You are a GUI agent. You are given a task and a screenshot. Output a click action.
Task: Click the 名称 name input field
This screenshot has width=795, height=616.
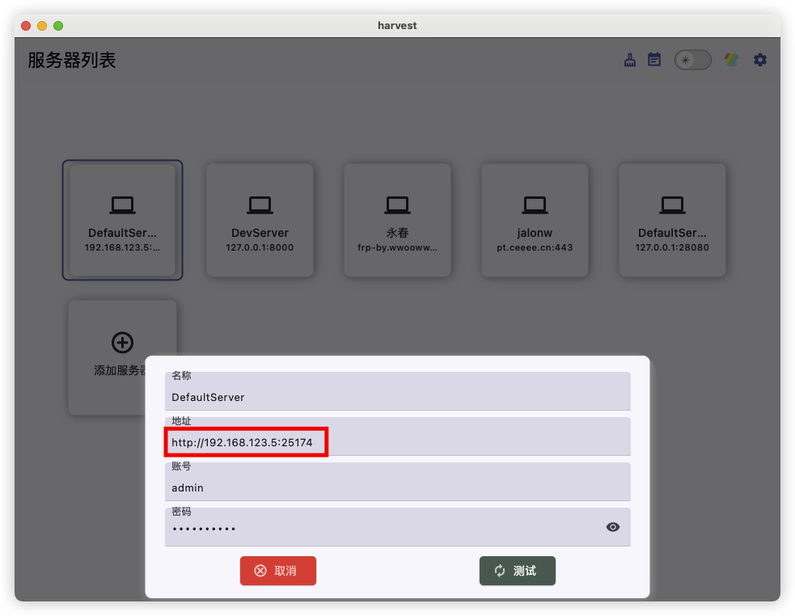click(x=397, y=397)
